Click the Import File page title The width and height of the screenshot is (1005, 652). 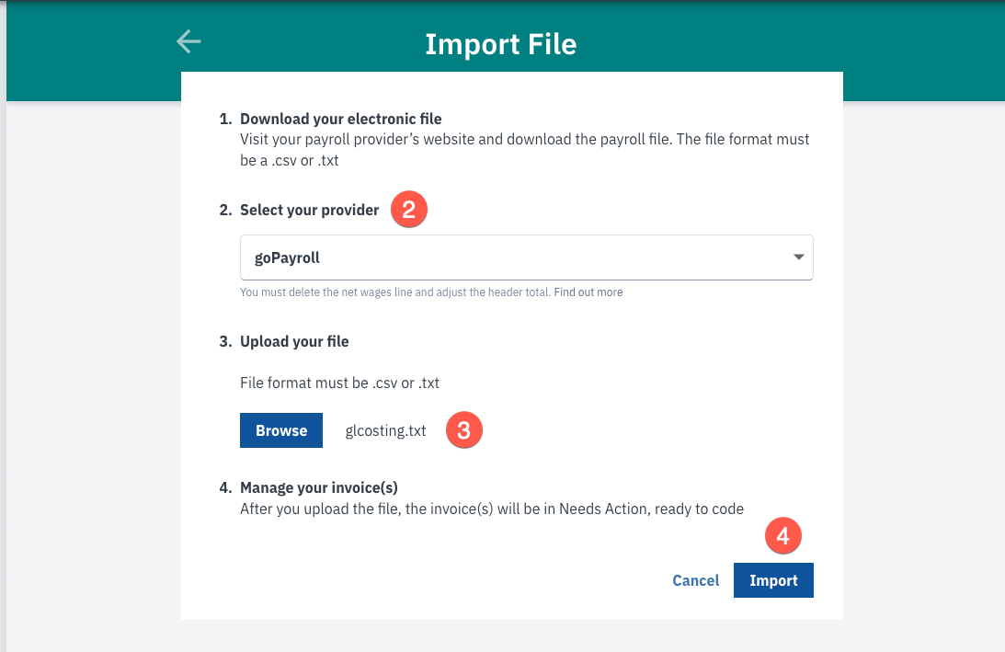click(x=501, y=44)
